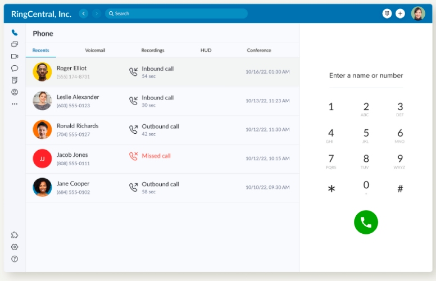This screenshot has height=281, width=436.
Task: Switch to the Recordings tab
Action: pyautogui.click(x=153, y=51)
